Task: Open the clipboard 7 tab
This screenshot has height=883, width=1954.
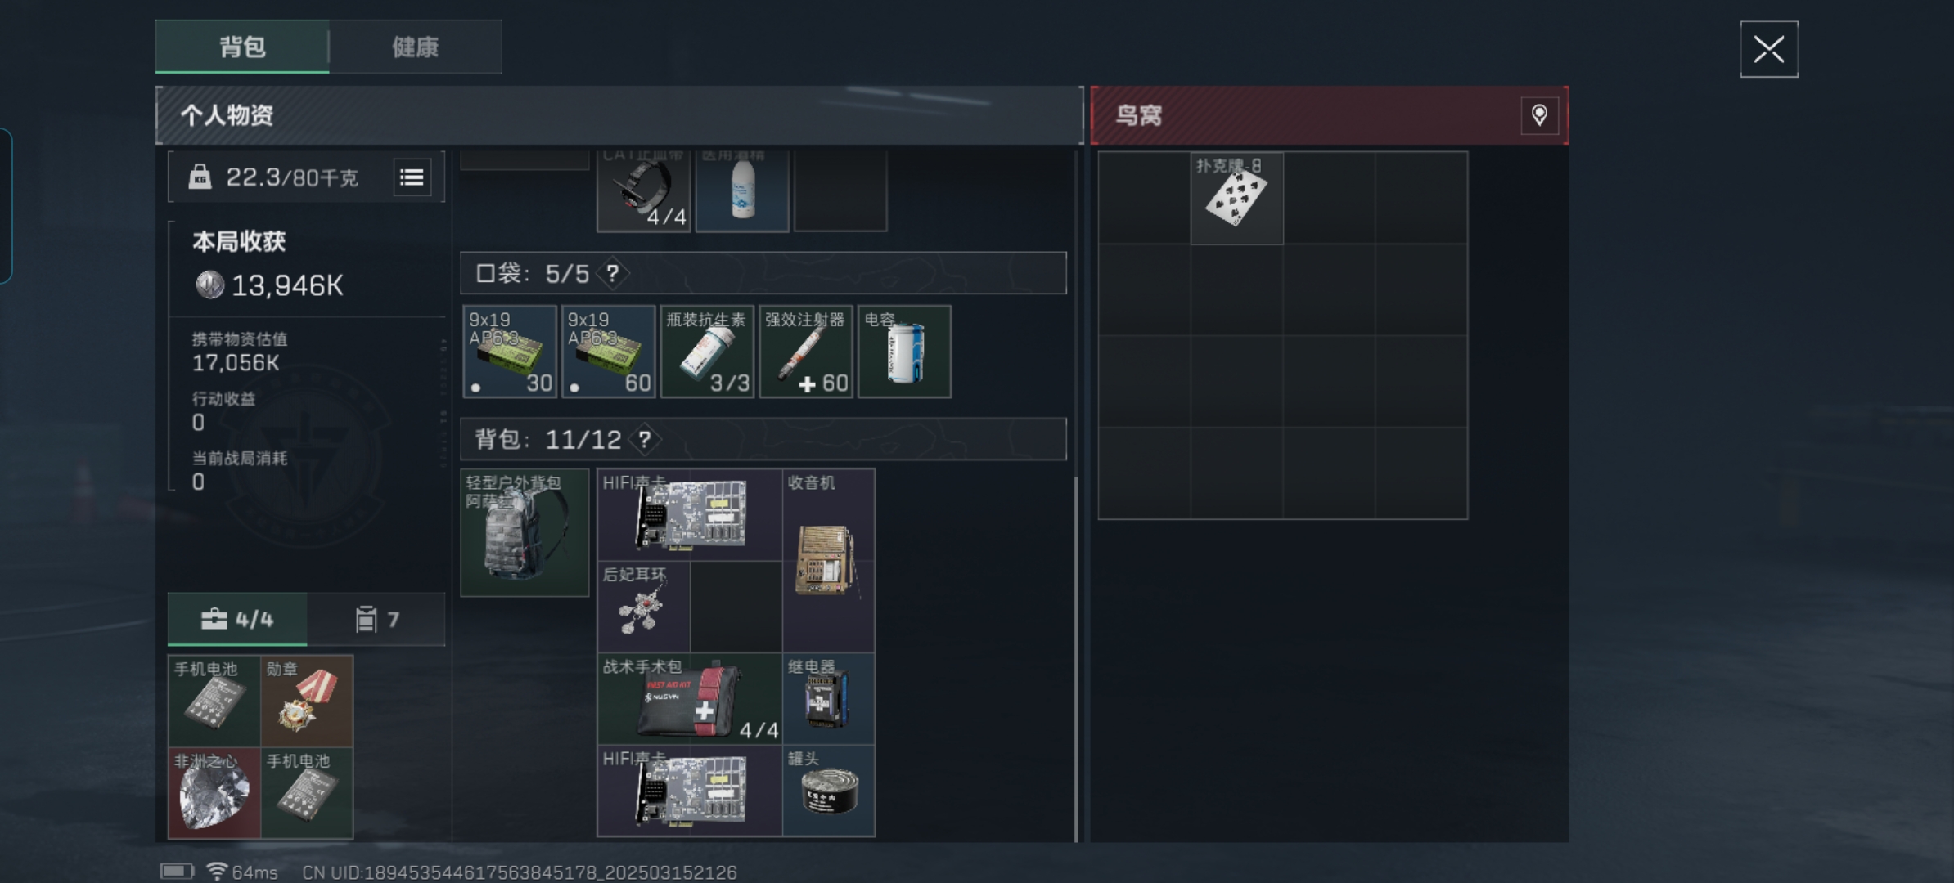Action: 377,619
